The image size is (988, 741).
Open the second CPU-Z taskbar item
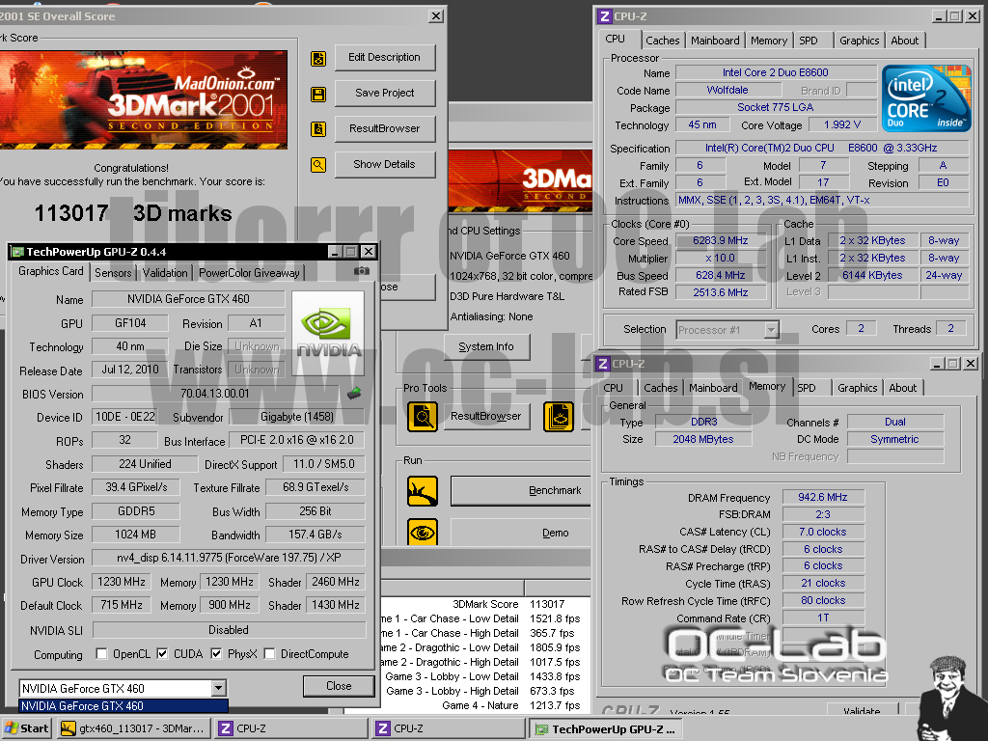(x=449, y=728)
